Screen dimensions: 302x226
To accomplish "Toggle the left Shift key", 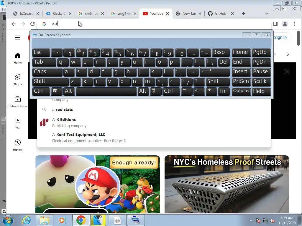I will pyautogui.click(x=50, y=82).
